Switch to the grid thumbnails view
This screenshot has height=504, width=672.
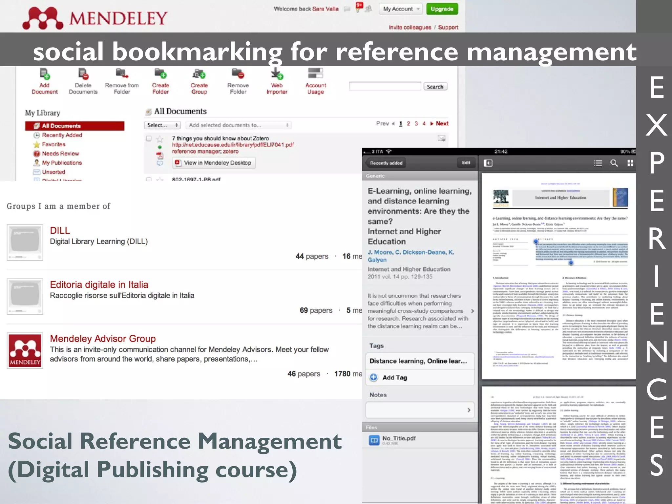(x=630, y=163)
